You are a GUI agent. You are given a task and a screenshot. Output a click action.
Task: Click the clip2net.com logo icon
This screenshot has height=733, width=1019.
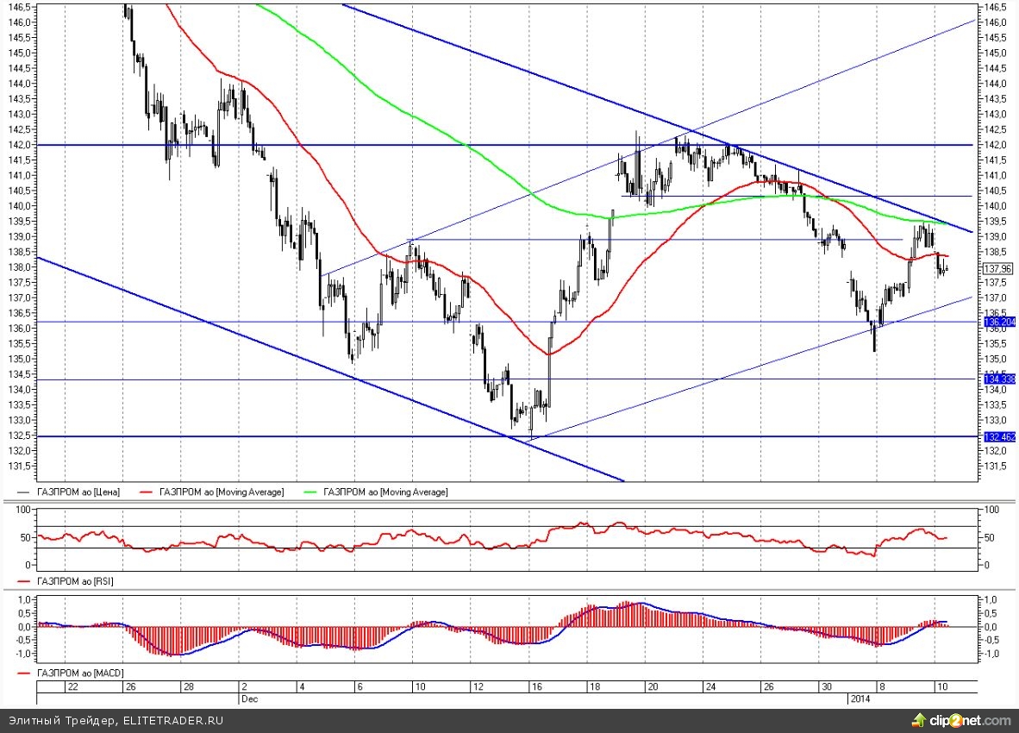pos(921,719)
